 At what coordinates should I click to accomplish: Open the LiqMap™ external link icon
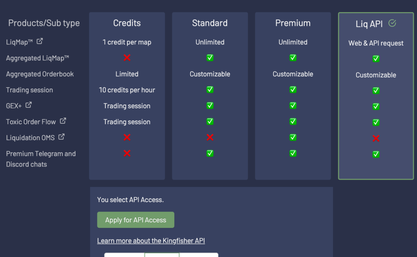click(x=39, y=41)
